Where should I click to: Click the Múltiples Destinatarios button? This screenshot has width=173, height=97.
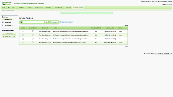point(9,36)
